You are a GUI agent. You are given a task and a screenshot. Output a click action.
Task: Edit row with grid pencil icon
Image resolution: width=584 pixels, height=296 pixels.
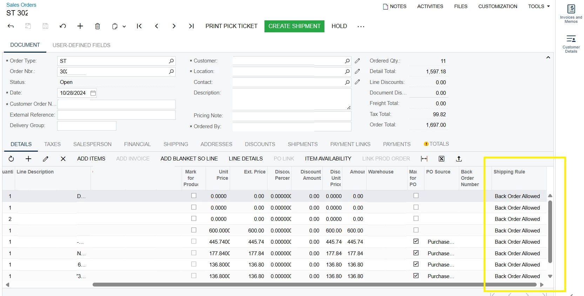pos(46,159)
